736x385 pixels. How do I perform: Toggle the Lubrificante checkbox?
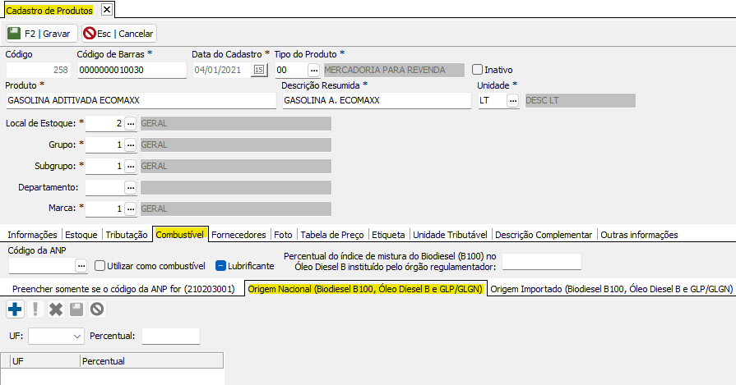pyautogui.click(x=220, y=266)
